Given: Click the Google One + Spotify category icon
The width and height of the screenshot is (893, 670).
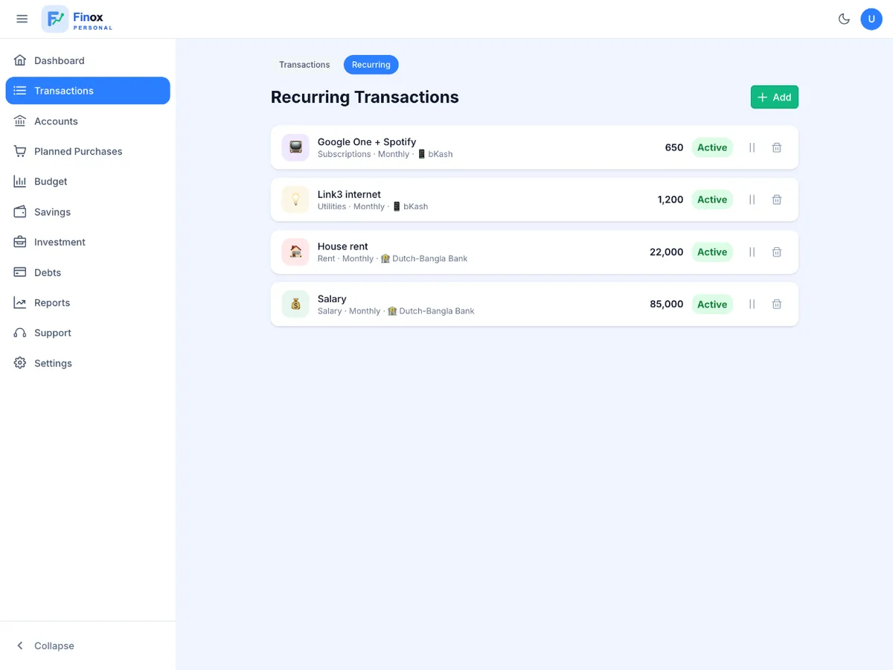Looking at the screenshot, I should pyautogui.click(x=295, y=147).
